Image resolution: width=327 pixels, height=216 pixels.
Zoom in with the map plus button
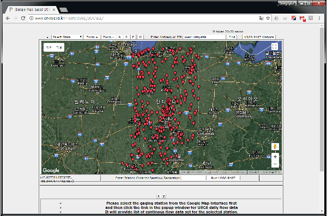click(x=275, y=157)
